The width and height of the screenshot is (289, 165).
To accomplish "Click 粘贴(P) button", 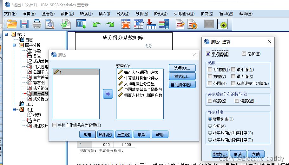I will [x=106, y=135].
